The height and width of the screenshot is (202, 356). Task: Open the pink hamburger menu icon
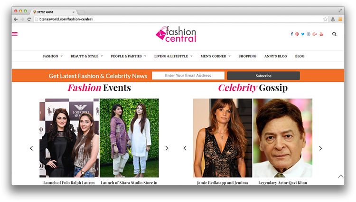click(15, 34)
